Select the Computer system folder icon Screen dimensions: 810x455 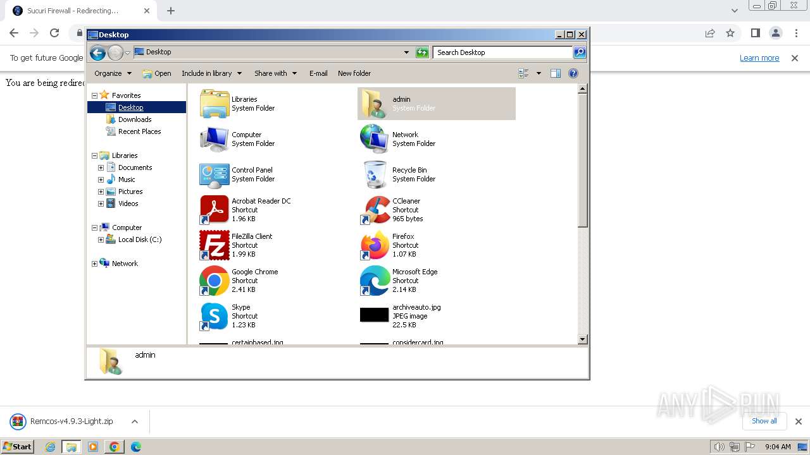tap(215, 139)
